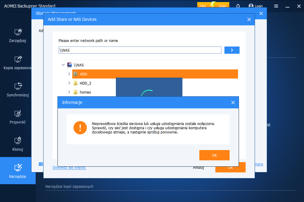The height and width of the screenshot is (202, 304).
Task: Click the HDD share folder icon
Action: [x=75, y=74]
